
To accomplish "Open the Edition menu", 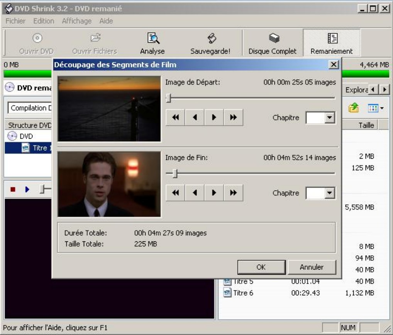I will (x=44, y=21).
